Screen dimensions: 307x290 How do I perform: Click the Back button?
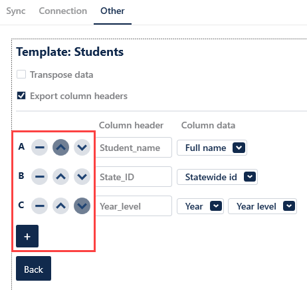pyautogui.click(x=33, y=269)
